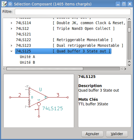Viewport: 134px width, 140px height.
Task: Collapse the 74LS125 component entry
Action: point(11,51)
